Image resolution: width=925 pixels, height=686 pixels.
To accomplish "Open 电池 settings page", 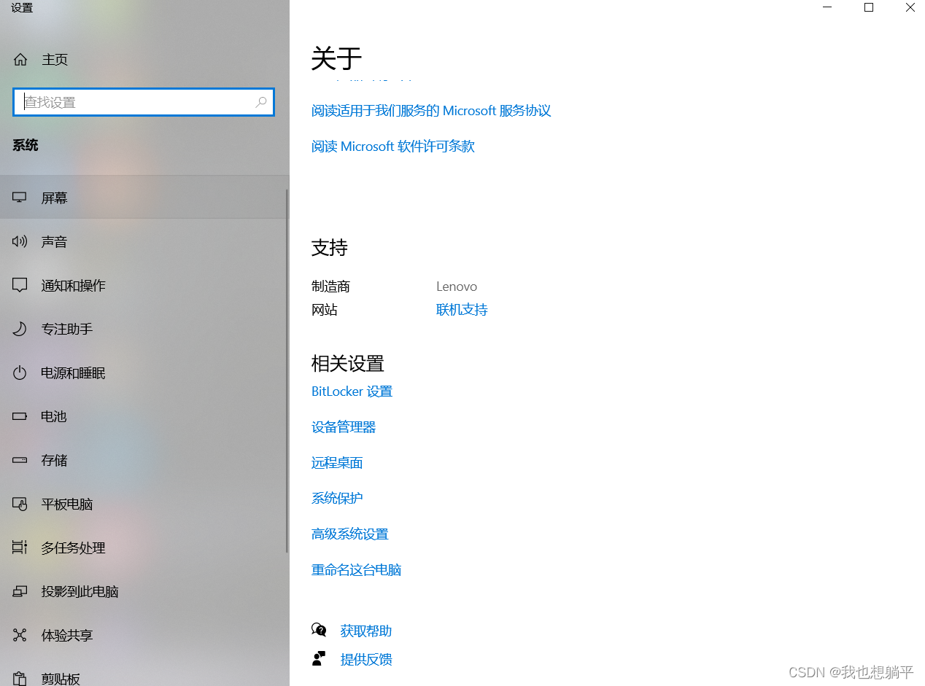I will pos(144,416).
